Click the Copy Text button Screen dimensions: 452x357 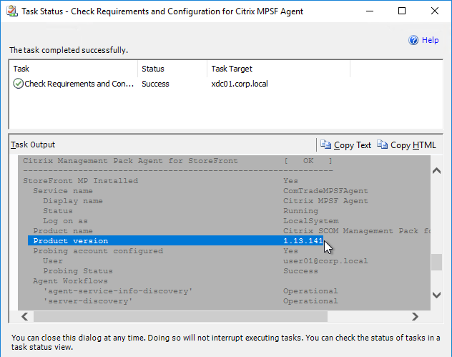point(345,145)
